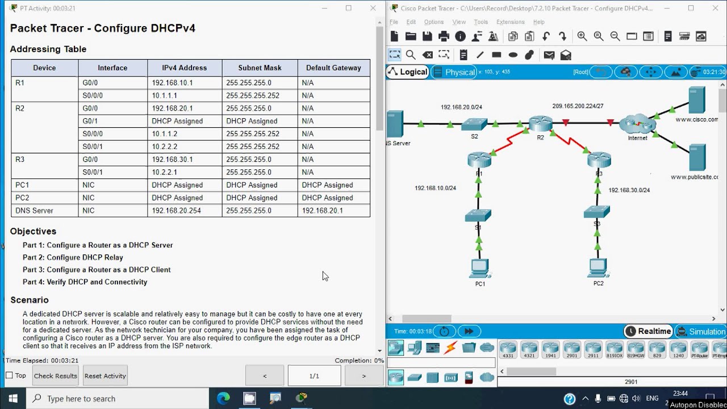Viewport: 727px width, 409px height.
Task: Click PC1 in the topology
Action: [480, 268]
